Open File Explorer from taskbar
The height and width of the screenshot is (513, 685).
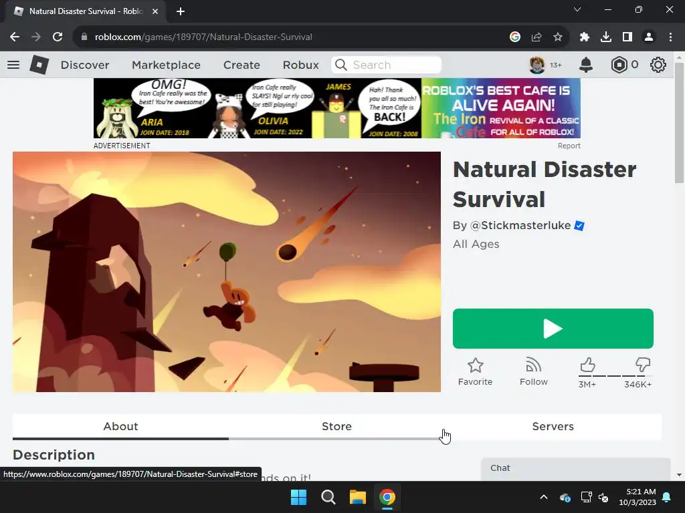tap(358, 497)
